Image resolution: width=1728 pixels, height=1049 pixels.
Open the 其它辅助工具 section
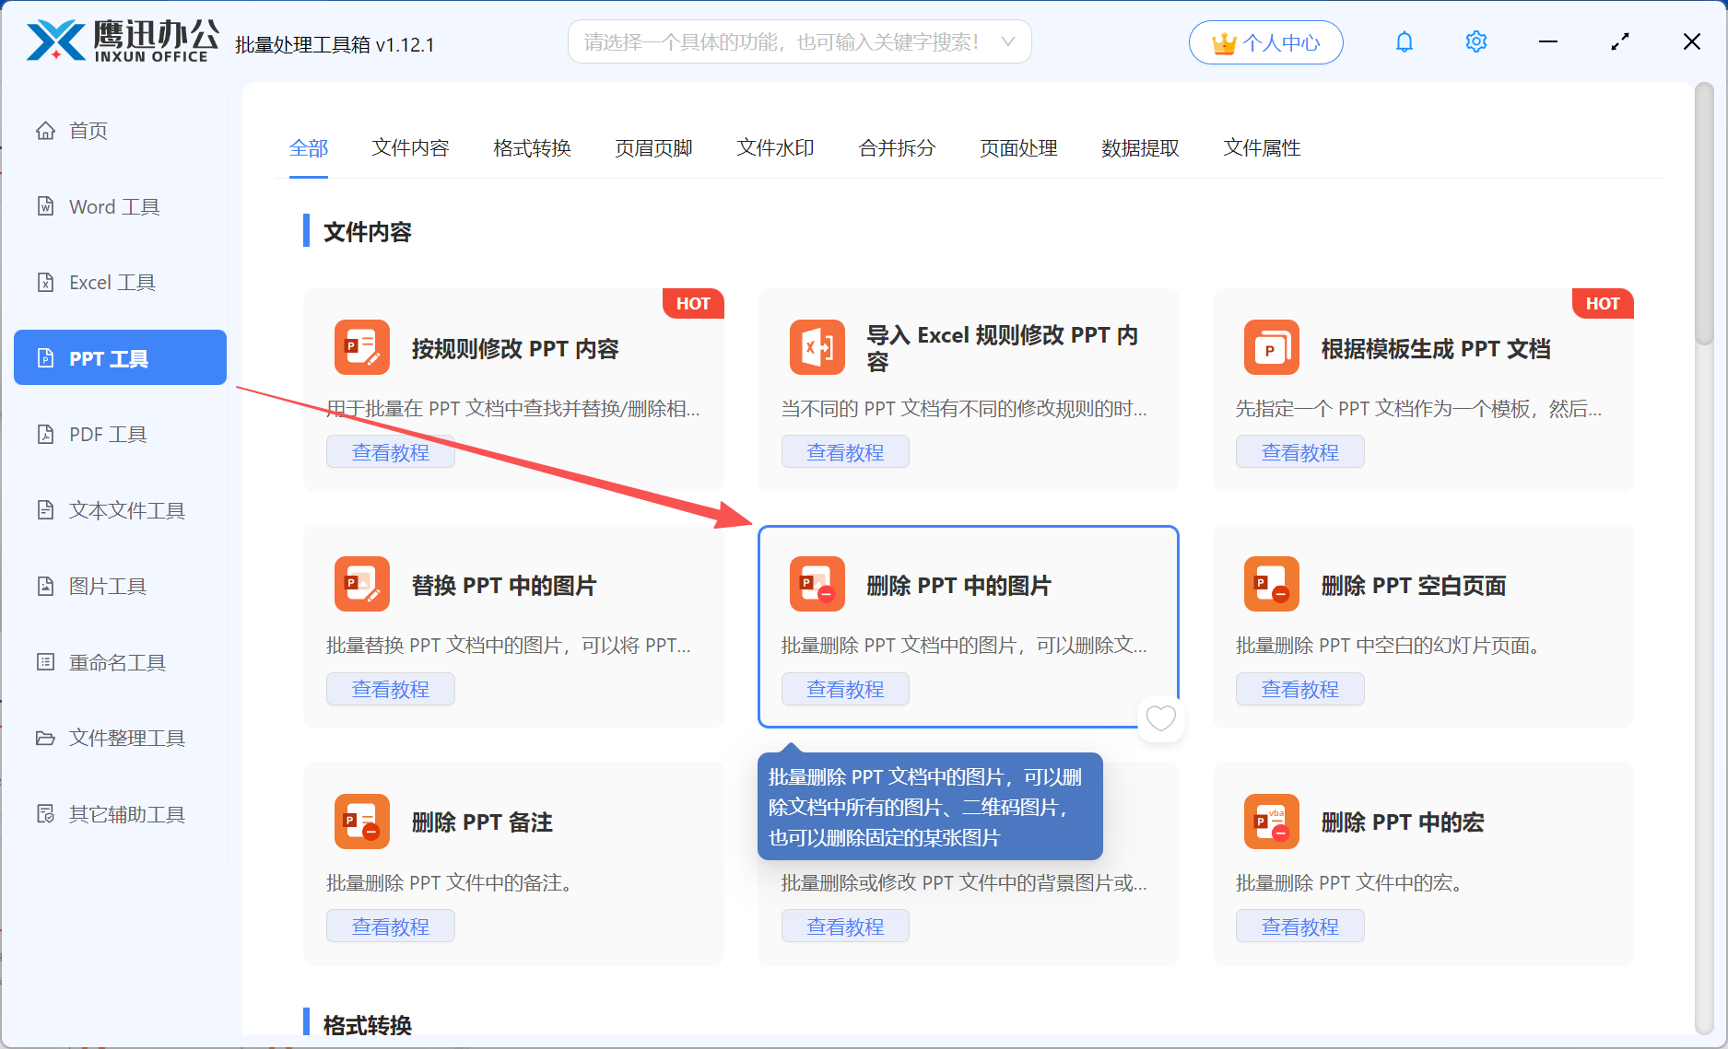(127, 814)
